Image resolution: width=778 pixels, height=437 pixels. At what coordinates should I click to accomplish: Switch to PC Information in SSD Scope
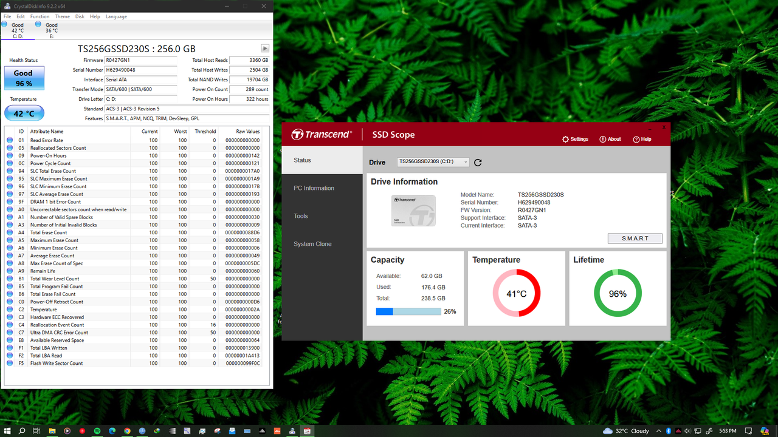(x=322, y=188)
